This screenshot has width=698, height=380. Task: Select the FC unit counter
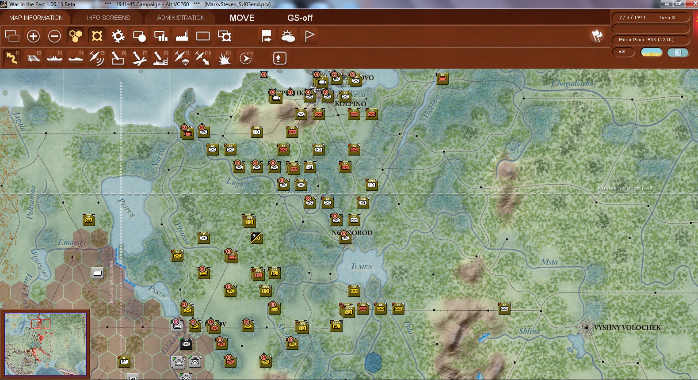click(124, 361)
